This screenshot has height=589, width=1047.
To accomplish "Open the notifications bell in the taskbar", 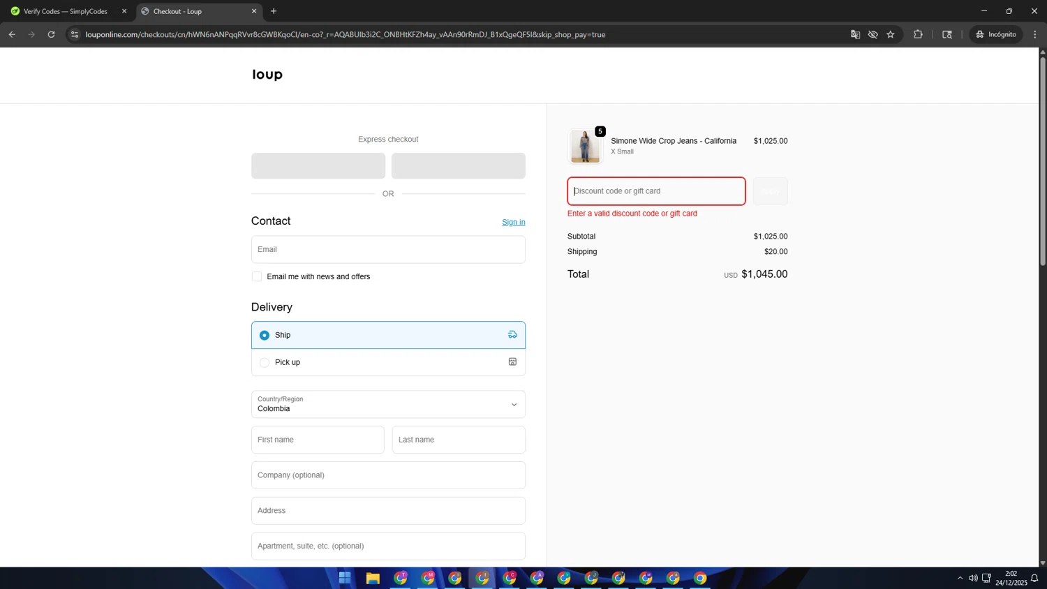I will (1034, 578).
